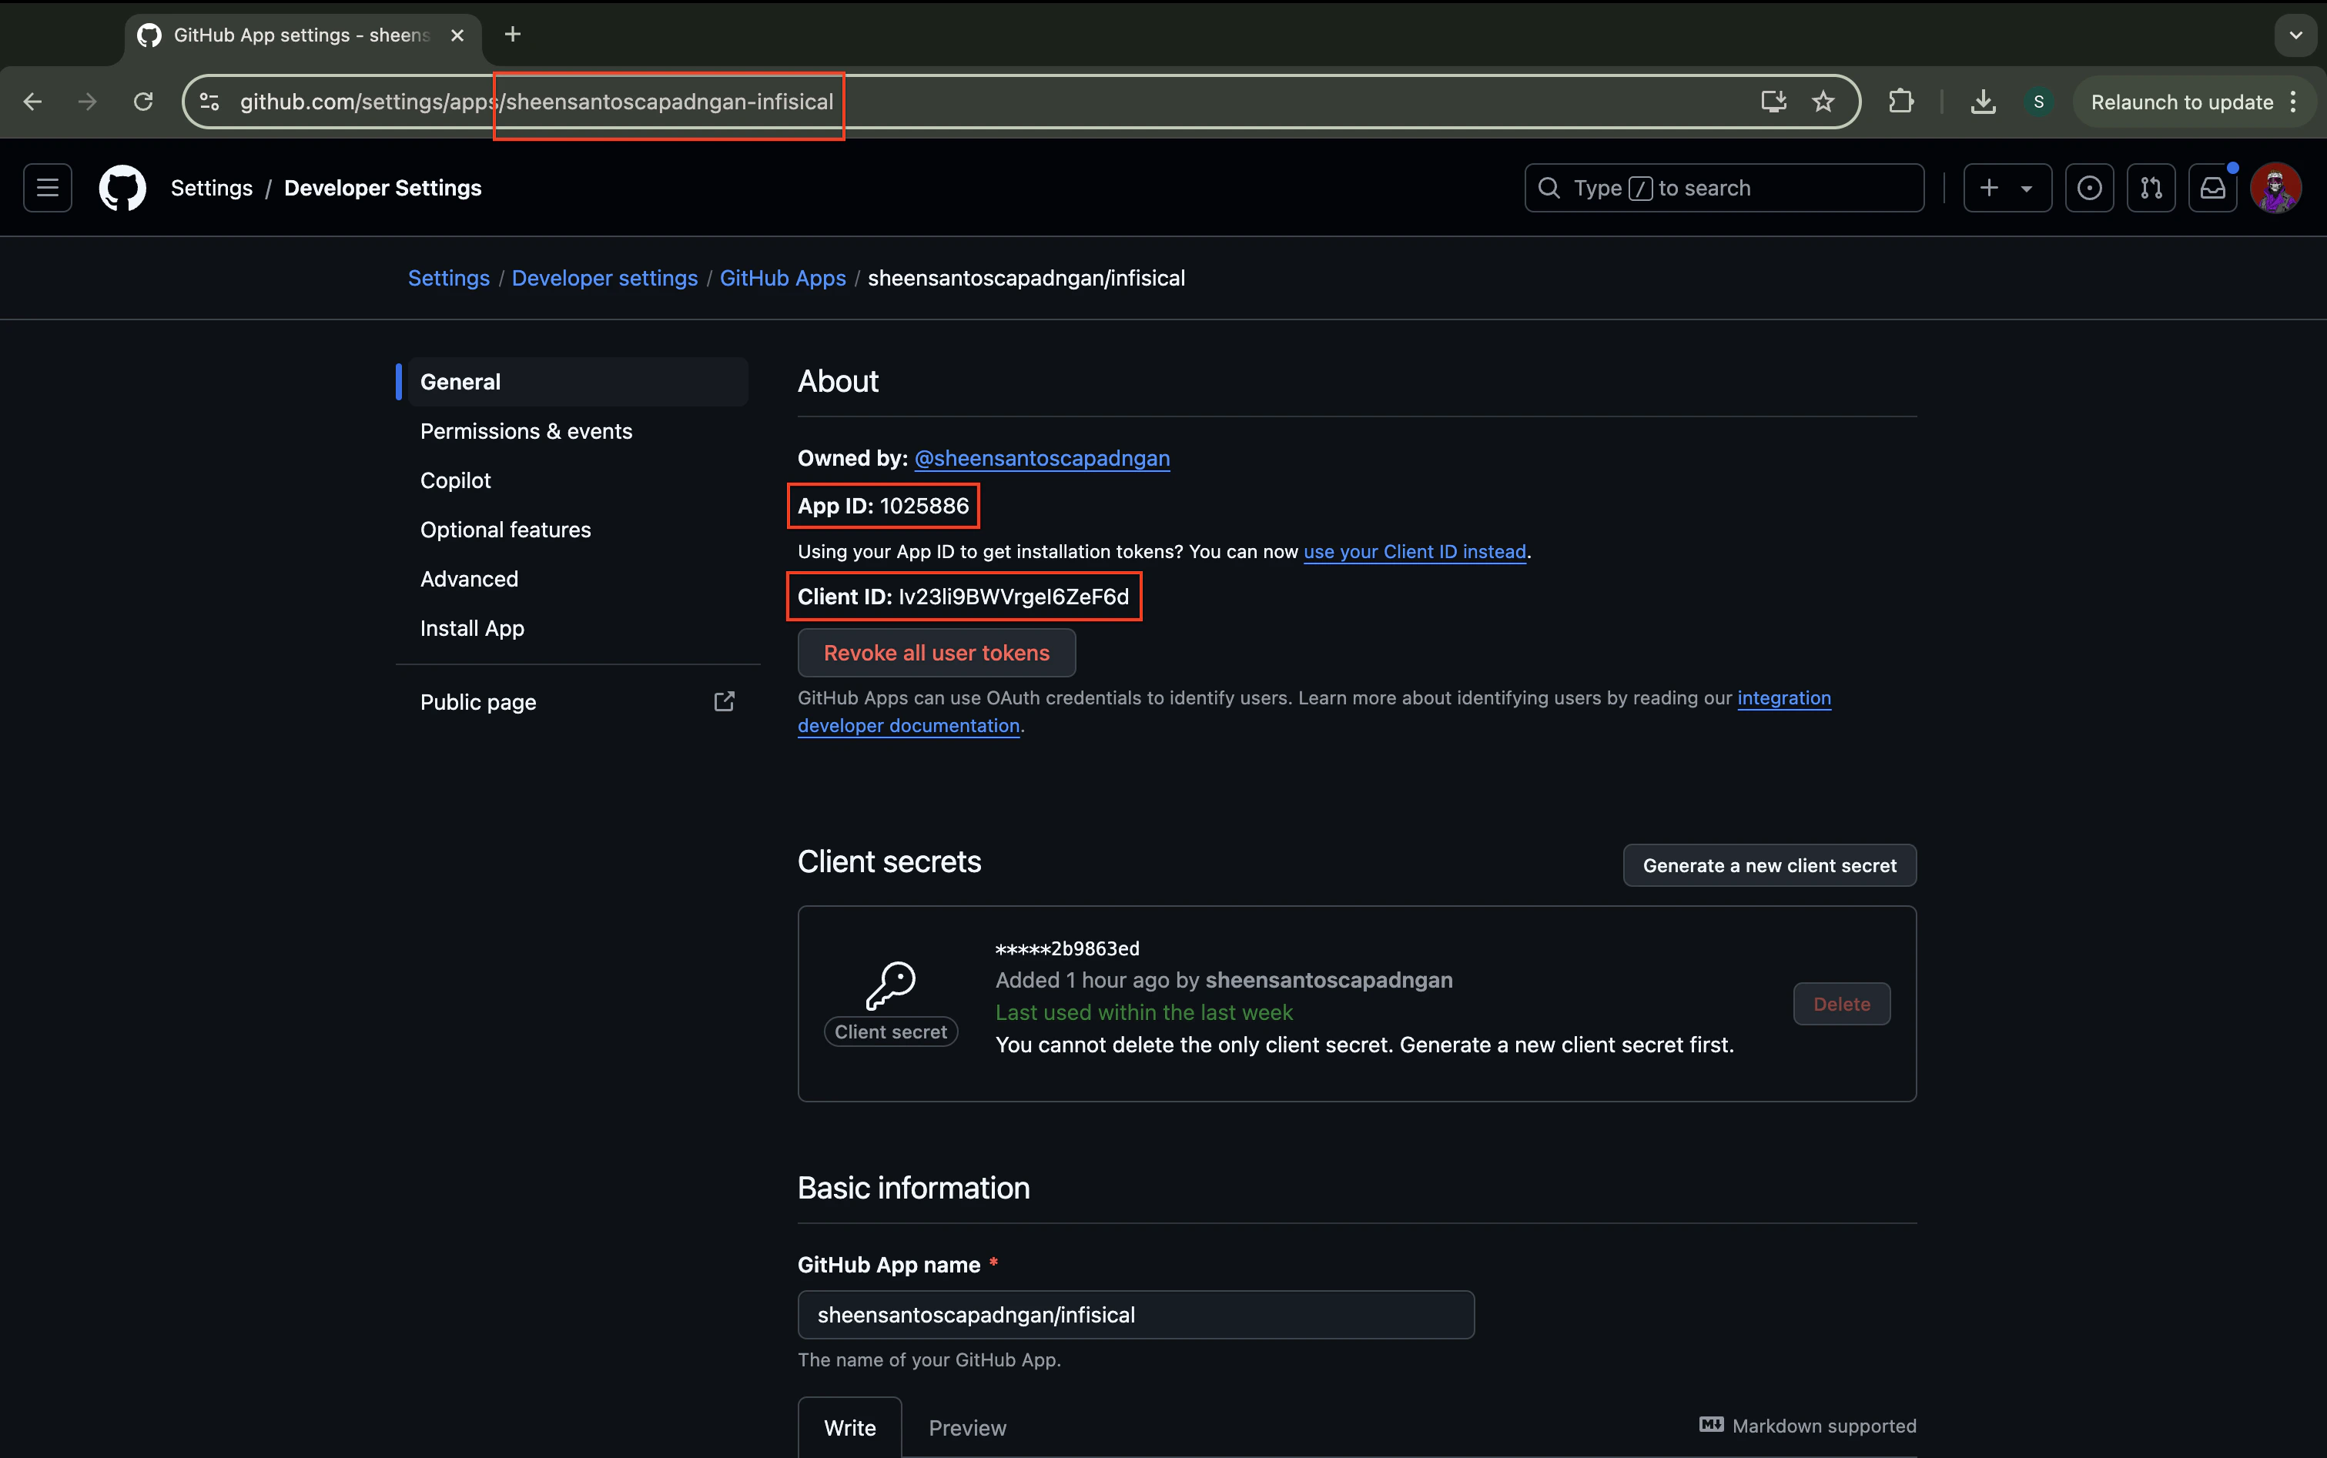The image size is (2327, 1458).
Task: Click Generate a new client secret
Action: pos(1770,866)
